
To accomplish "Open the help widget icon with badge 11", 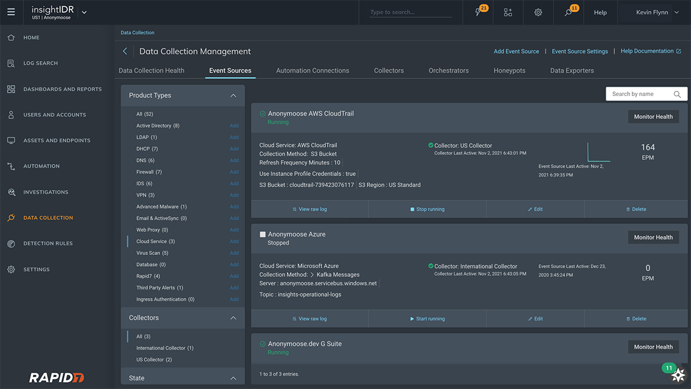I will (678, 375).
